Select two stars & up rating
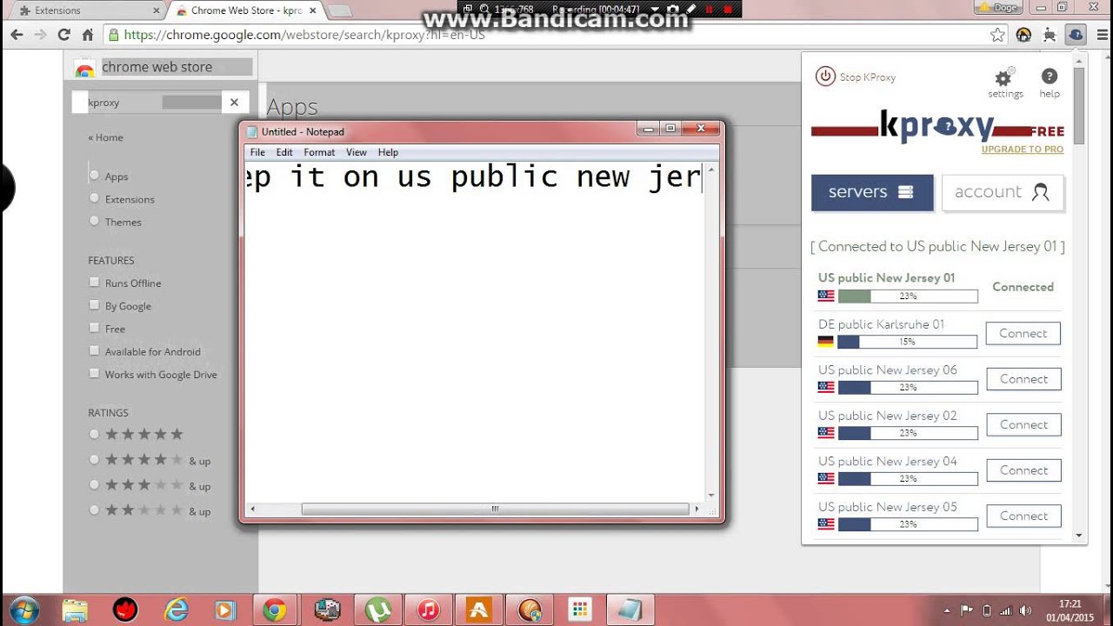This screenshot has height=626, width=1113. point(94,509)
